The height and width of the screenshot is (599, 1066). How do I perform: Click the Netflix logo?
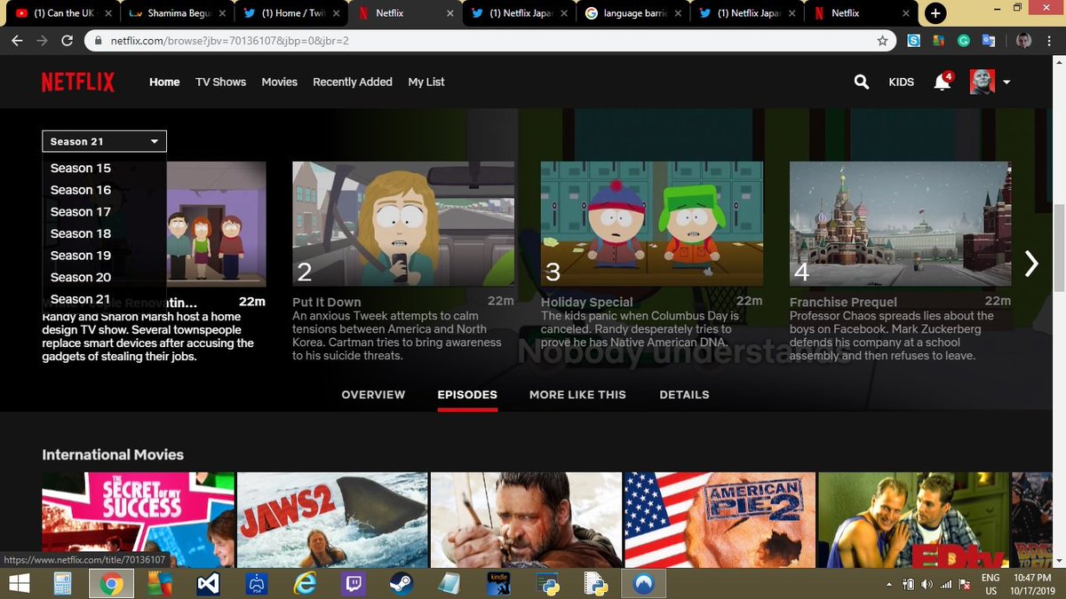pos(77,82)
